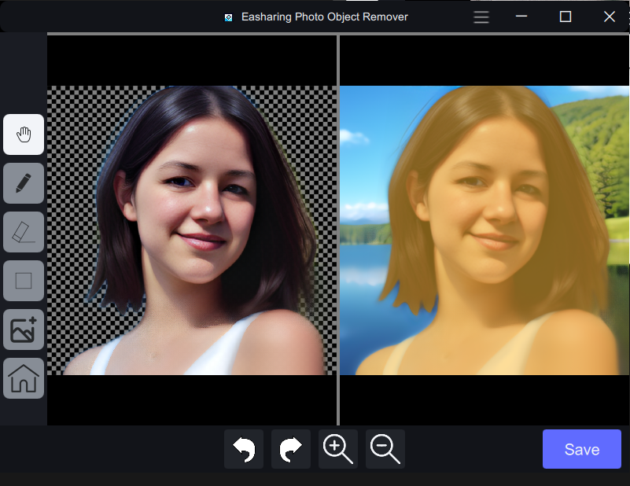Click the Easharing Photo Object Remover title
Screen dimensions: 630x486
323,17
